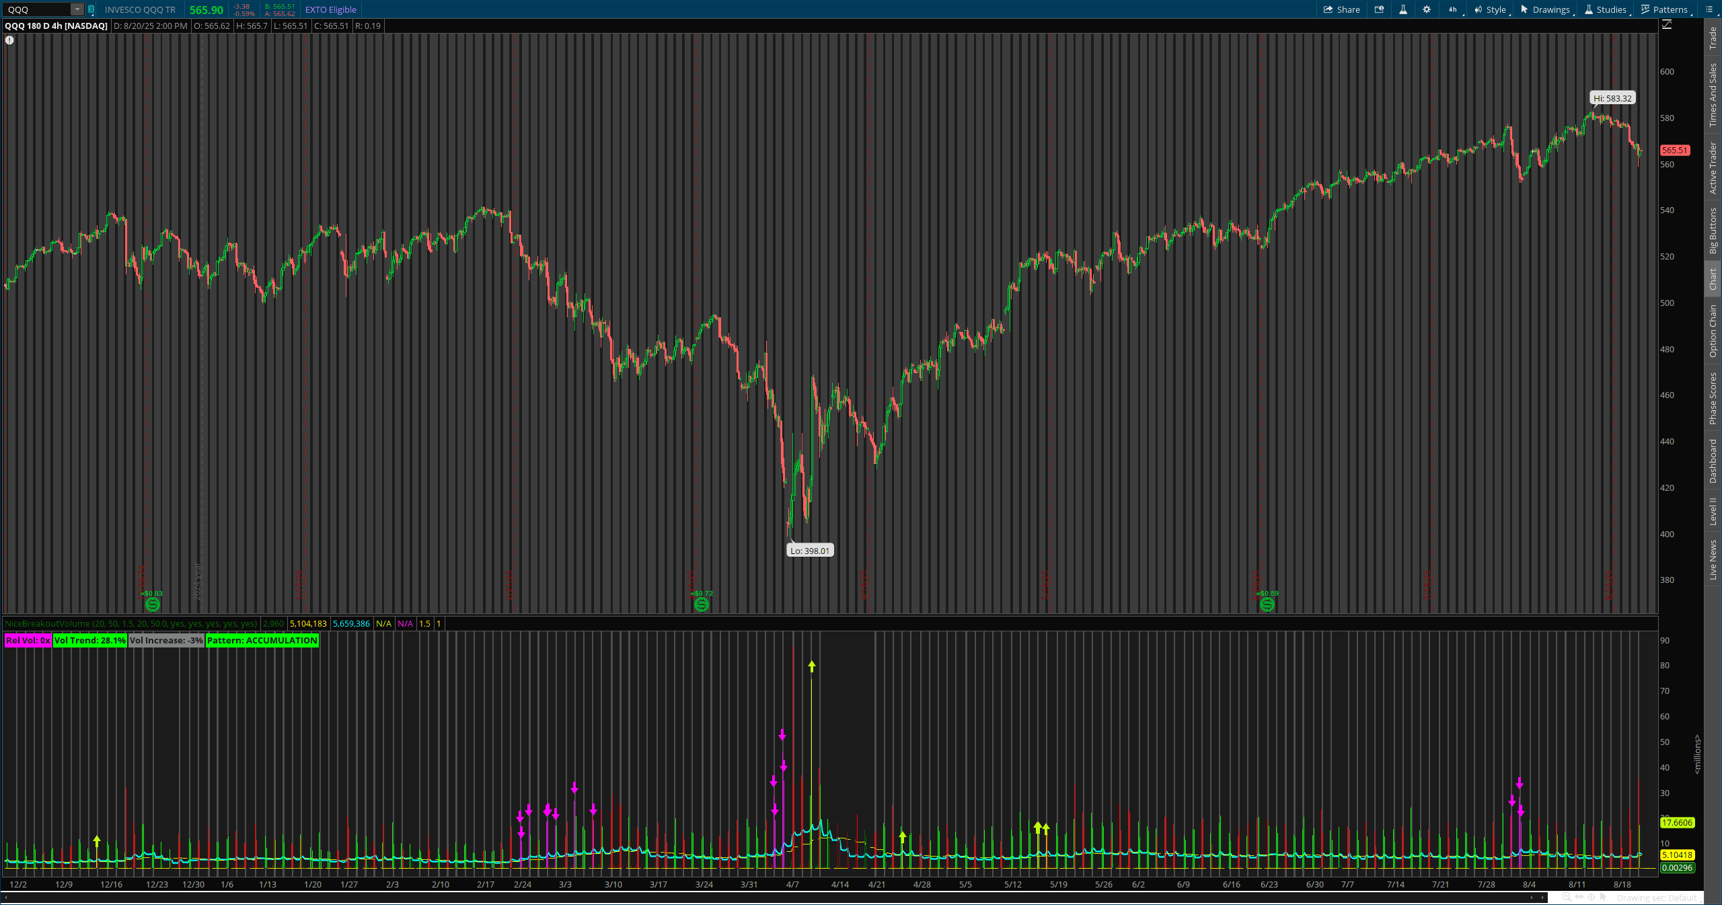1722x905 pixels.
Task: Open the 4h timeframe dropdown
Action: 1452,9
